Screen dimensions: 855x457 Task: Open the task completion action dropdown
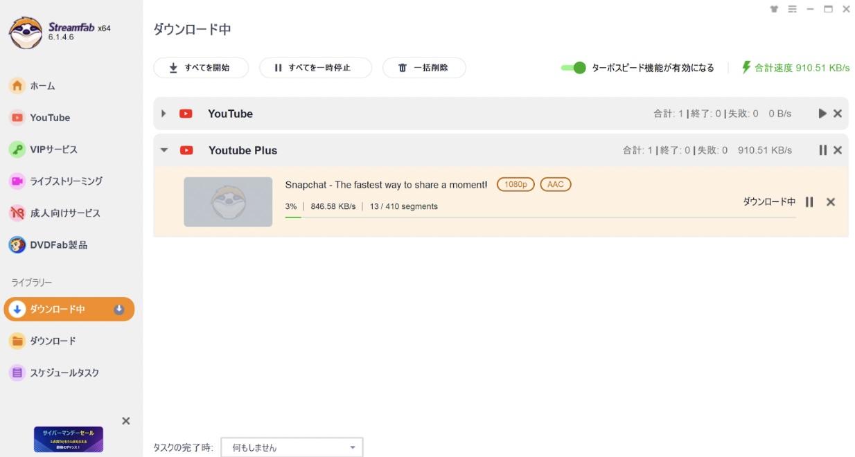tap(292, 447)
